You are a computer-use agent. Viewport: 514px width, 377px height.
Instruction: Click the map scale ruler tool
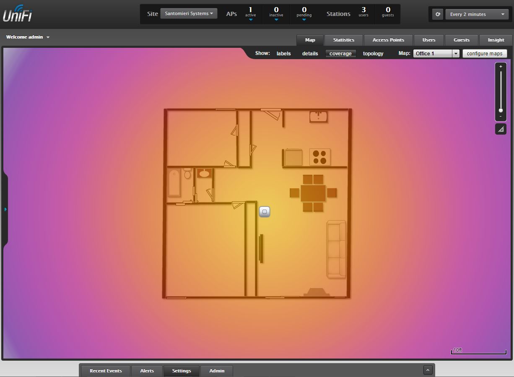point(501,130)
